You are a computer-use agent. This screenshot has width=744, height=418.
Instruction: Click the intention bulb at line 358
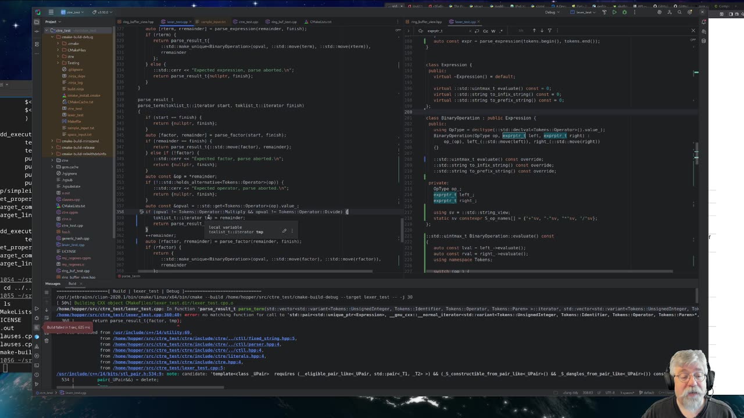click(x=141, y=212)
